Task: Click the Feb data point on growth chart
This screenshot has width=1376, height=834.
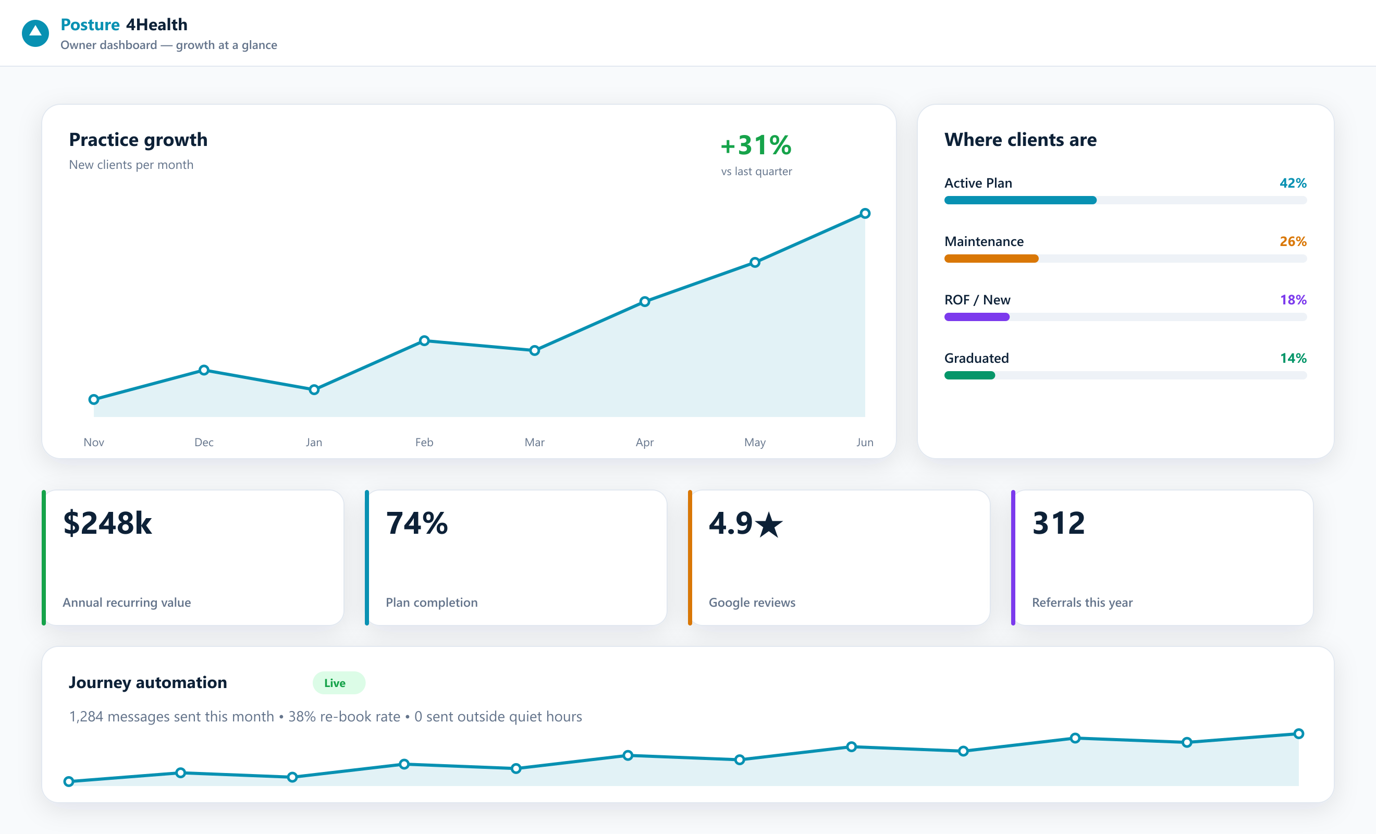Action: tap(424, 341)
